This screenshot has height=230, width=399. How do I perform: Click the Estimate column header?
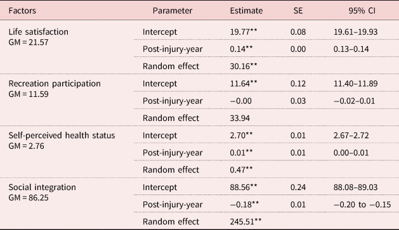(x=246, y=11)
